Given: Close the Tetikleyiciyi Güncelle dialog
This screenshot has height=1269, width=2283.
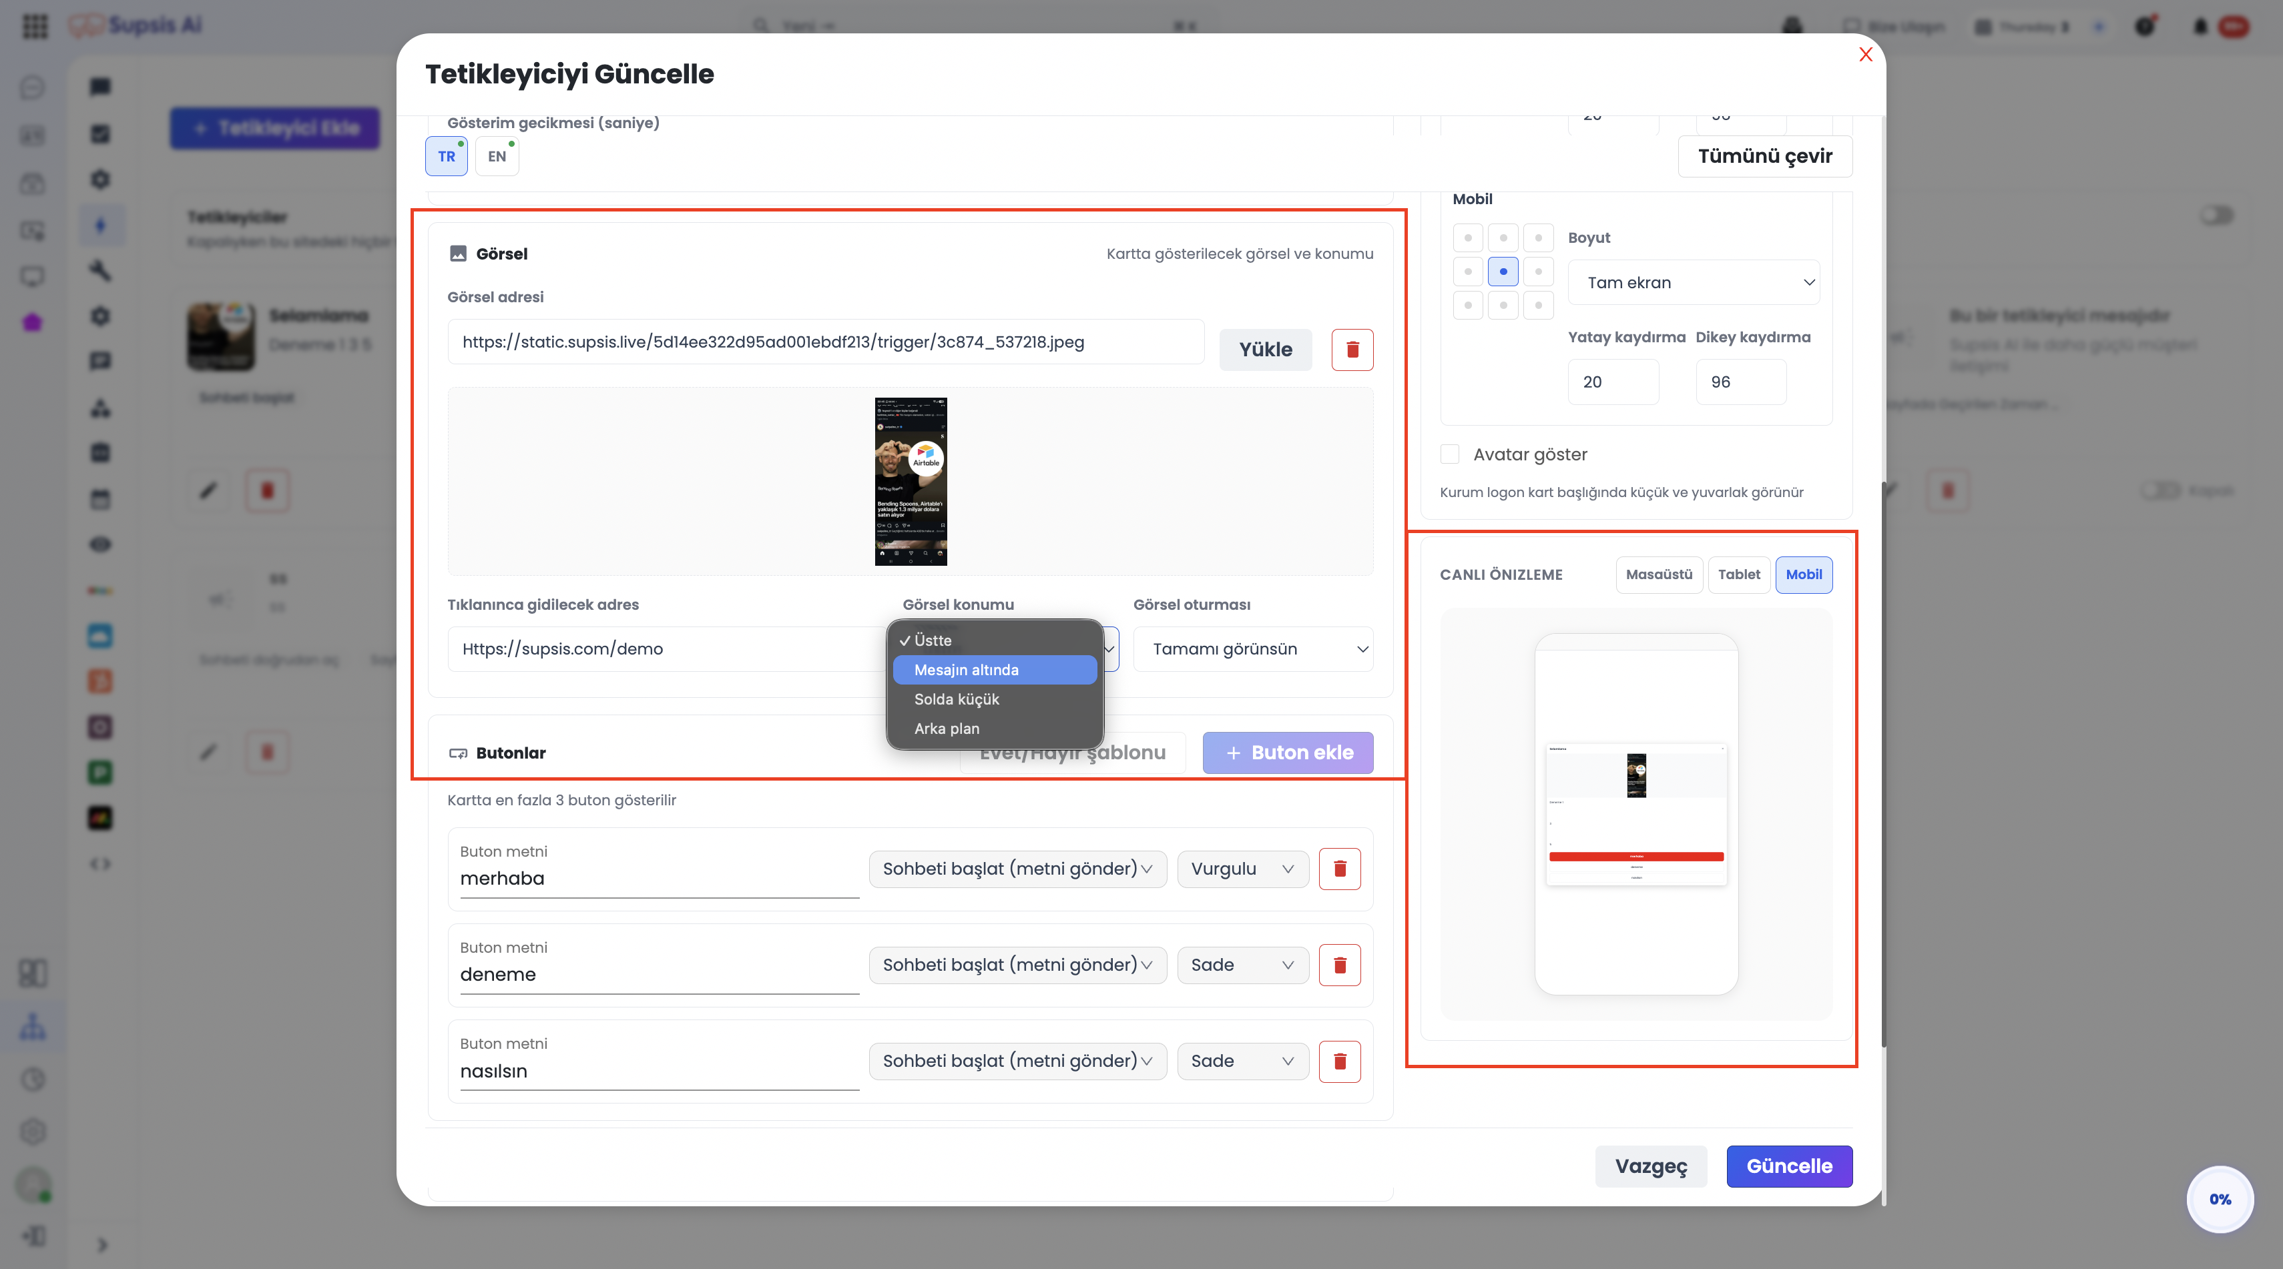Looking at the screenshot, I should coord(1866,55).
